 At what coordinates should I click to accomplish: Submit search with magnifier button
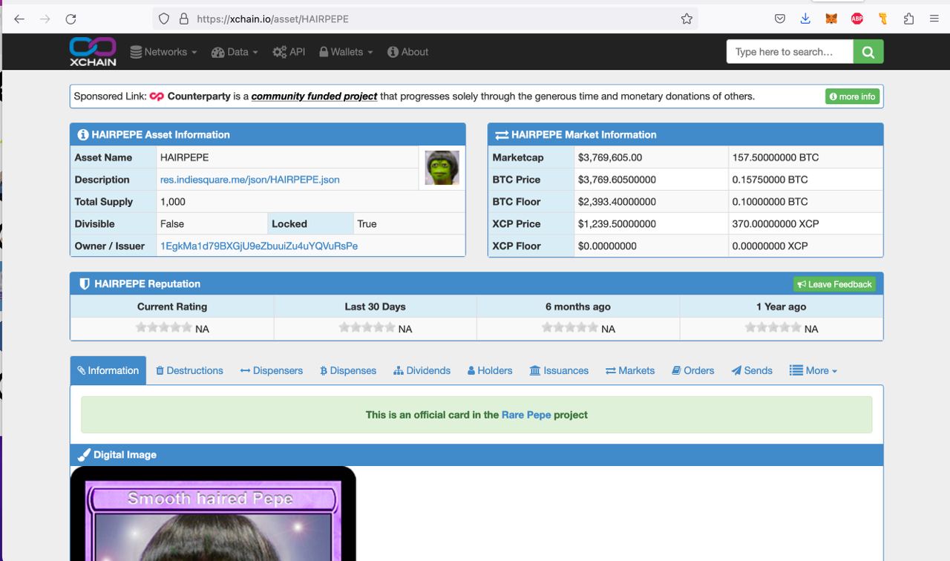coord(868,52)
